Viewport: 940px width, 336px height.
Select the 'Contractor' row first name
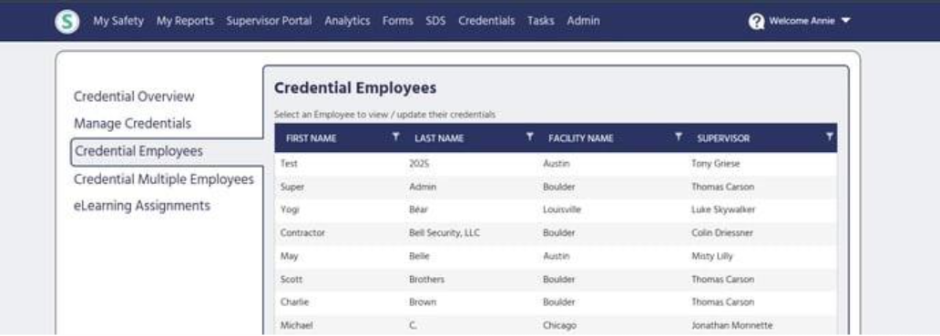tap(302, 232)
